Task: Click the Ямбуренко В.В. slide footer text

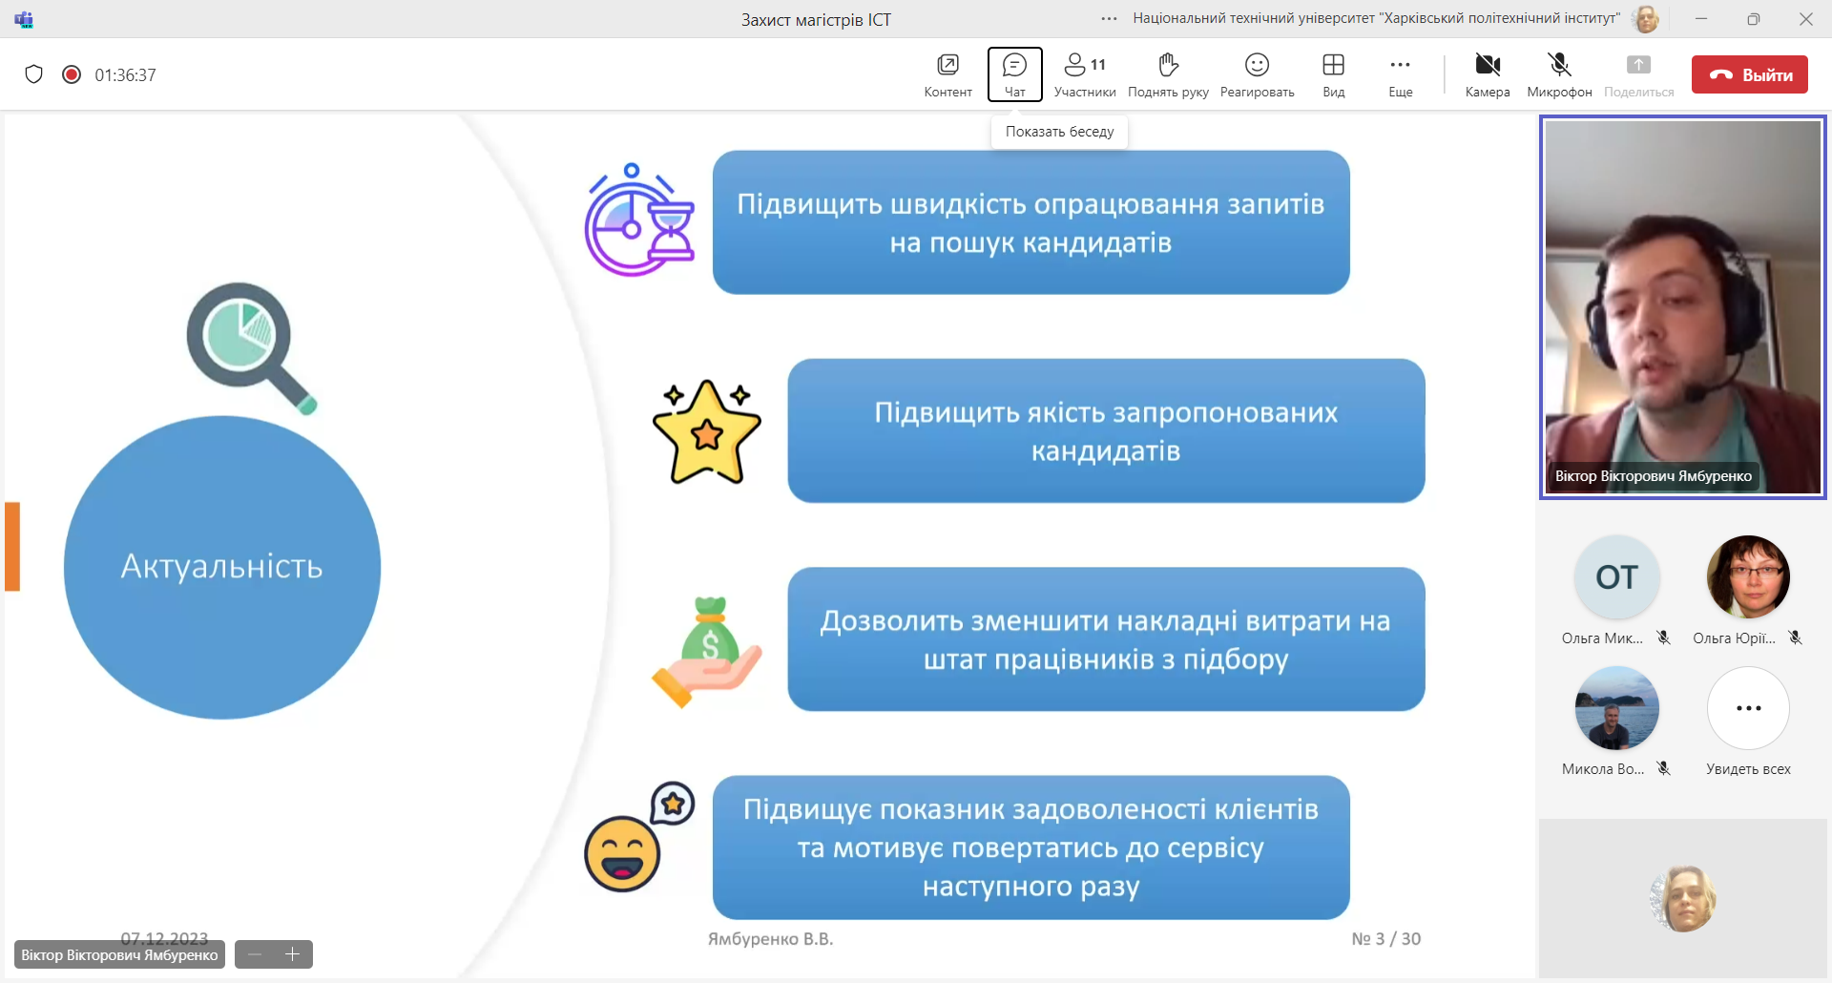Action: click(770, 939)
